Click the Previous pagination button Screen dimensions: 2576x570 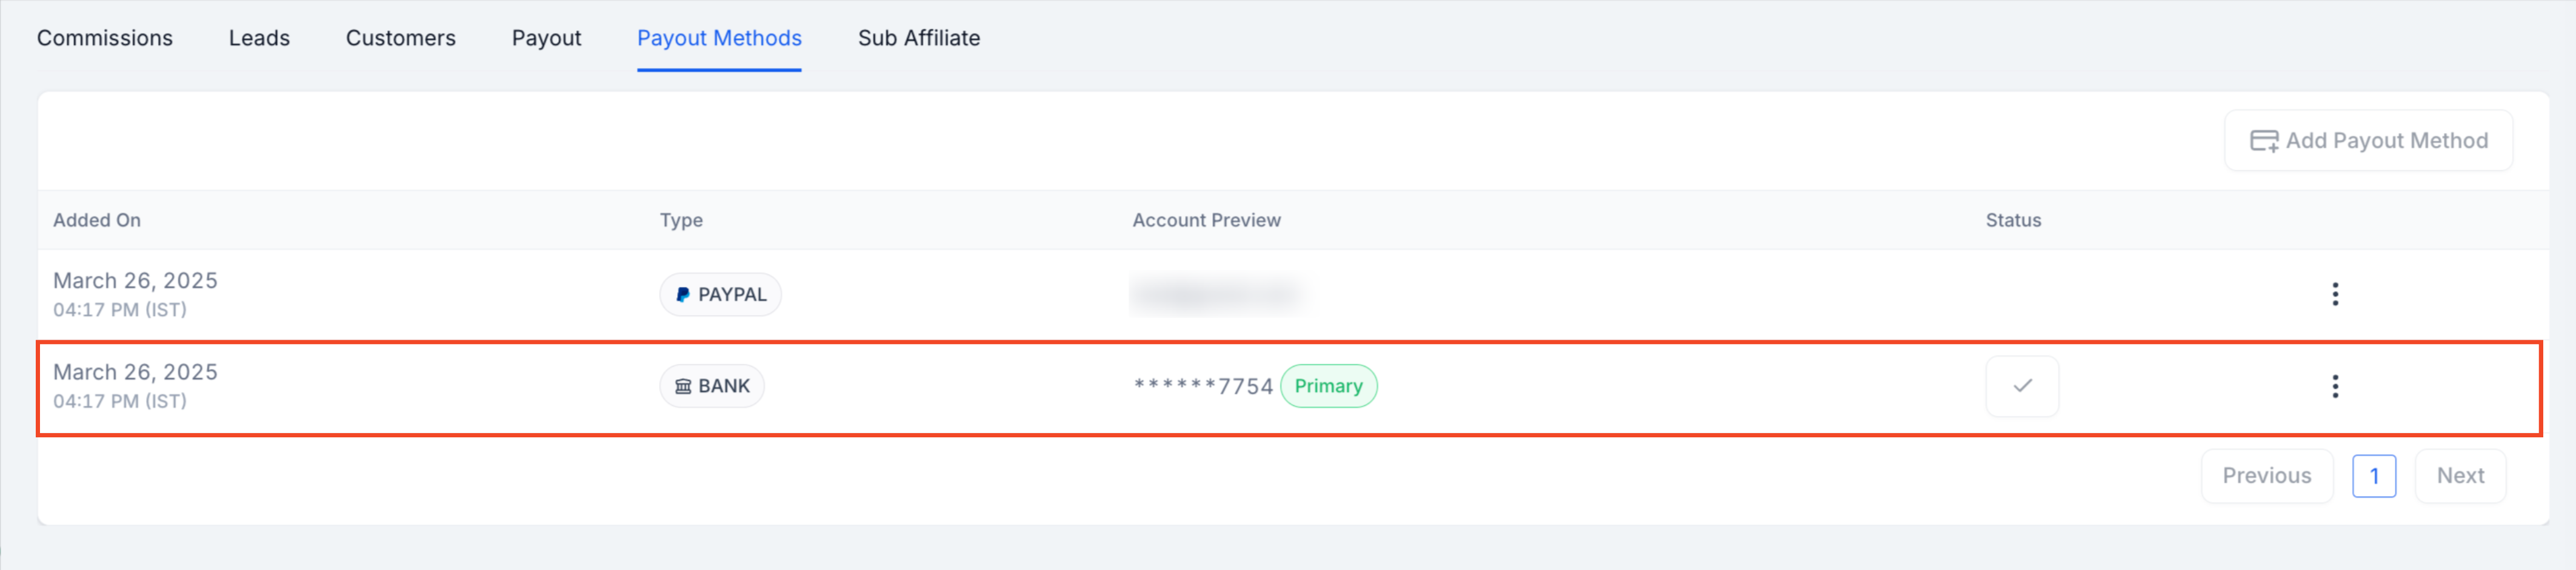(x=2267, y=476)
